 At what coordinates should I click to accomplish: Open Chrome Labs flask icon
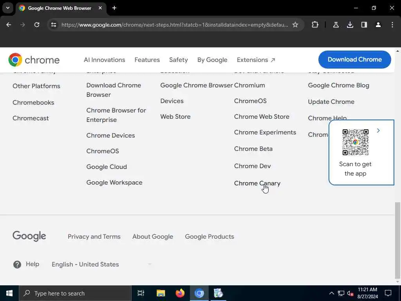pyautogui.click(x=336, y=25)
